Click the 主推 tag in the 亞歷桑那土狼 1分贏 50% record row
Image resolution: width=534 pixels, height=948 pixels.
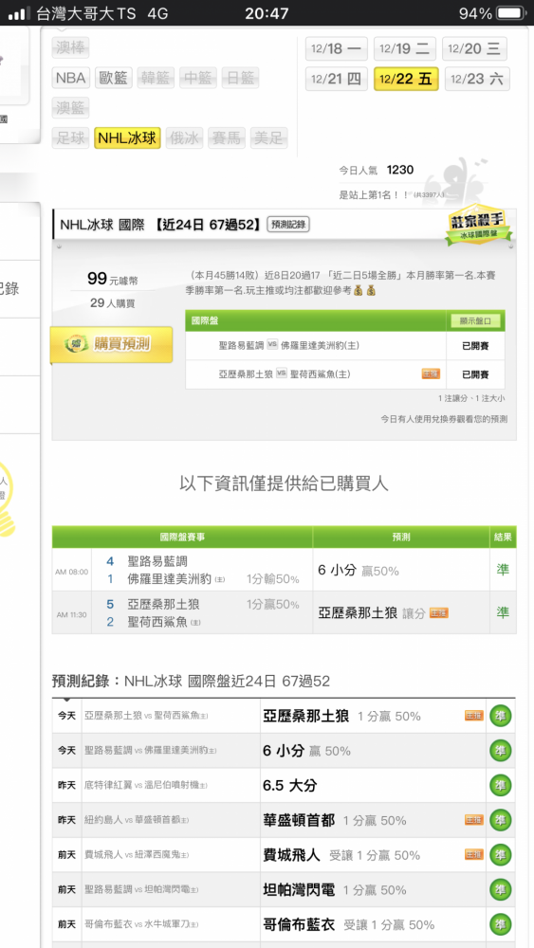[x=474, y=716]
